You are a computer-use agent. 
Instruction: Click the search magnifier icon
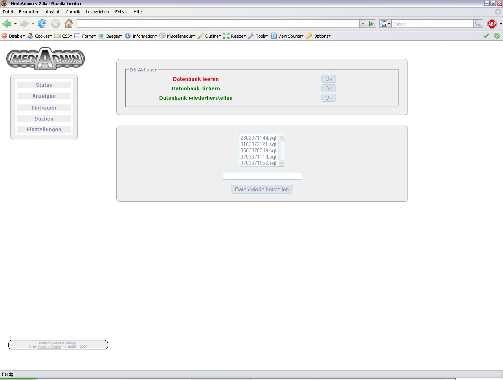pos(478,24)
